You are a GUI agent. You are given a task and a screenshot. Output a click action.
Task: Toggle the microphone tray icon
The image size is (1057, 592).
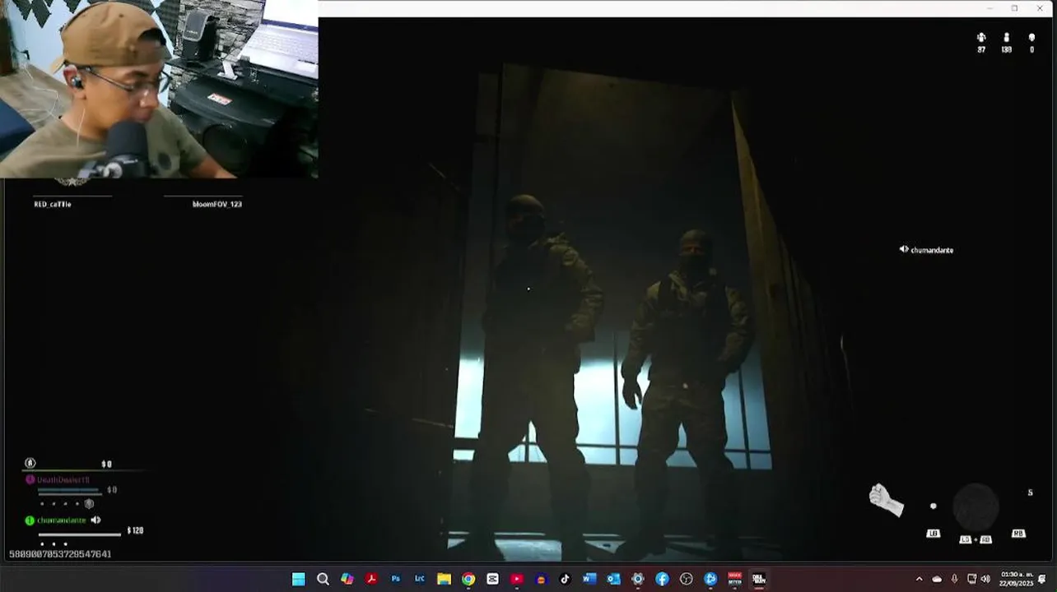click(x=954, y=579)
